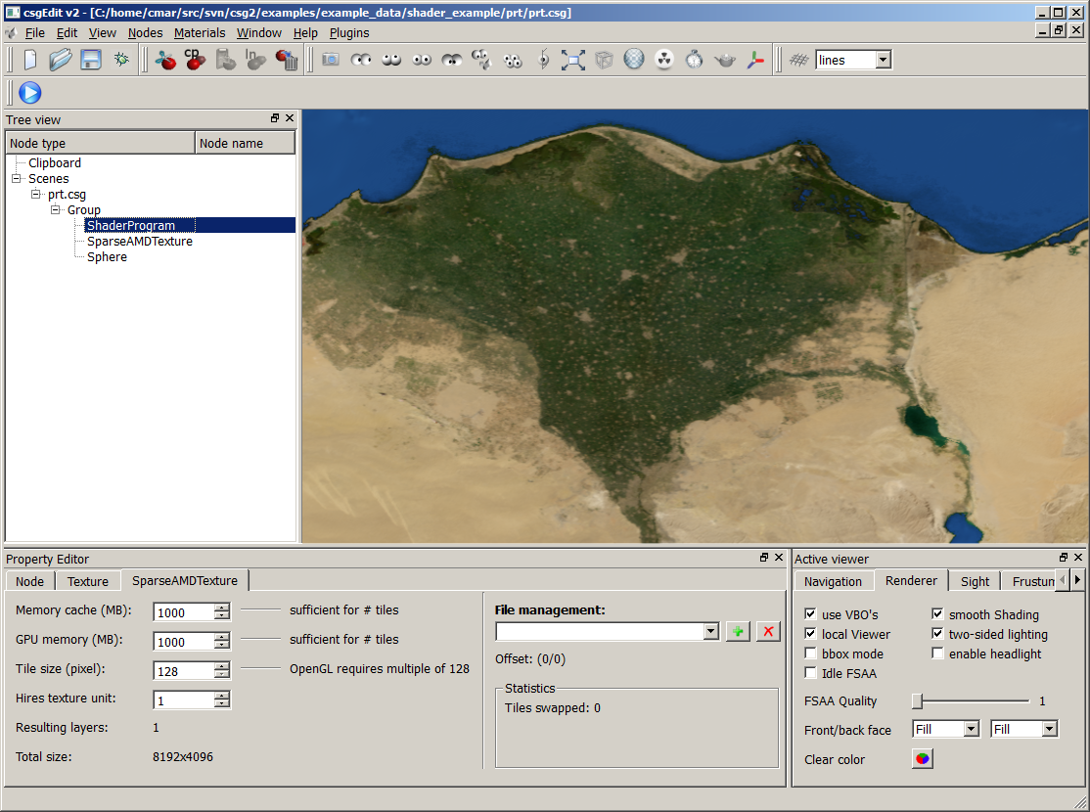Enable the headlight checkbox
Screen dimensions: 1090x812
937,654
